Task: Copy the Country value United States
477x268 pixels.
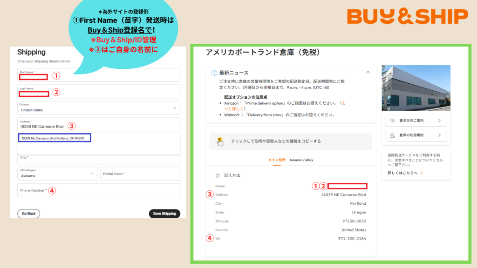Action: (x=354, y=230)
